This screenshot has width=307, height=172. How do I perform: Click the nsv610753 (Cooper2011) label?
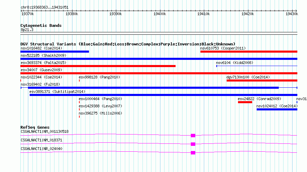click(x=223, y=48)
